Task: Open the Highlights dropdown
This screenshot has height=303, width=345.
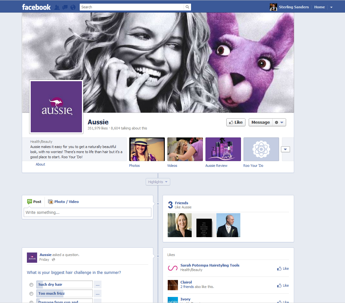Action: 158,182
